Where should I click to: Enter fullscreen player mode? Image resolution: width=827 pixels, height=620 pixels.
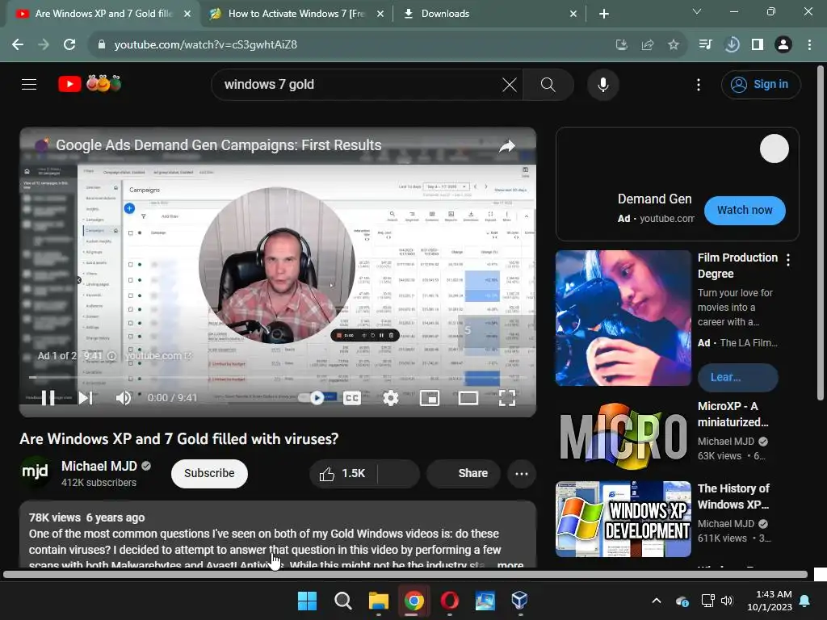point(507,397)
